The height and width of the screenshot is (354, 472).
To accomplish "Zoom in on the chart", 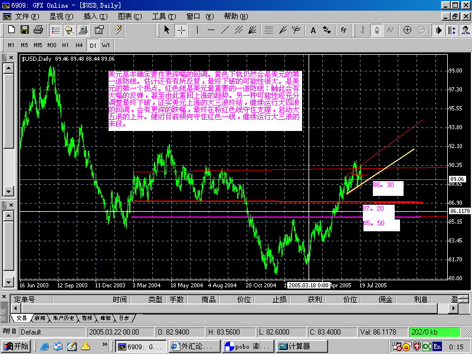I will tap(407, 30).
